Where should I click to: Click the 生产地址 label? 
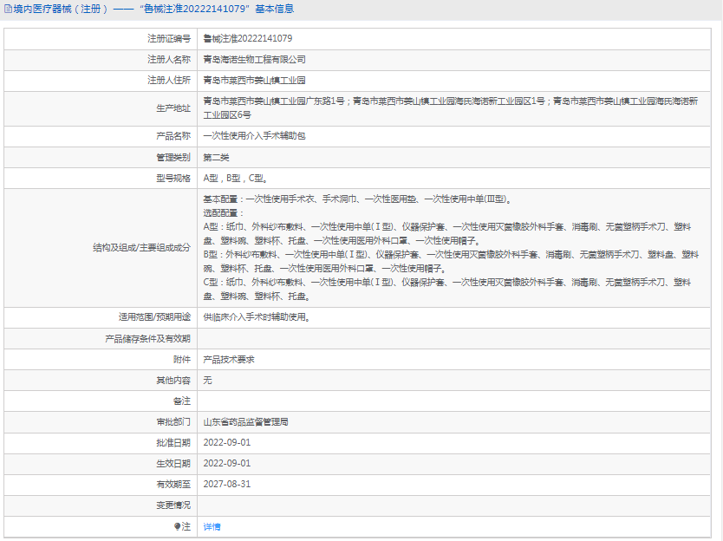(173, 108)
